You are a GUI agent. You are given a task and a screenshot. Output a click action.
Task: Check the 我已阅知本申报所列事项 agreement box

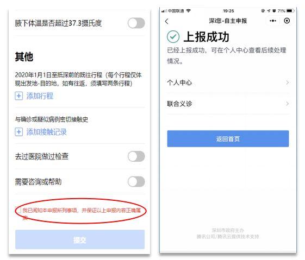tap(18, 210)
